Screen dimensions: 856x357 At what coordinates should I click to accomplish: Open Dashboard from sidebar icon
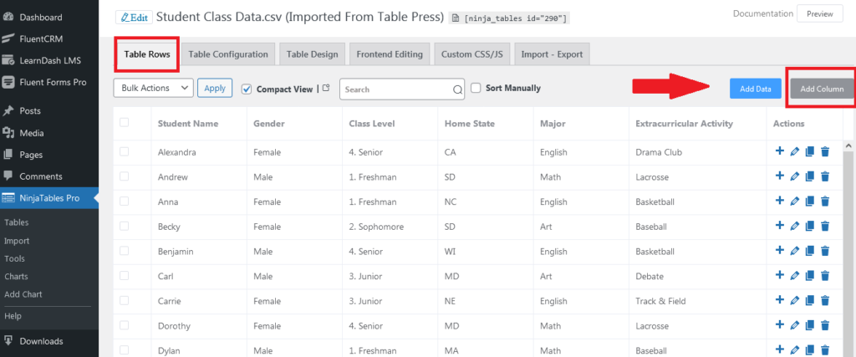tap(8, 17)
